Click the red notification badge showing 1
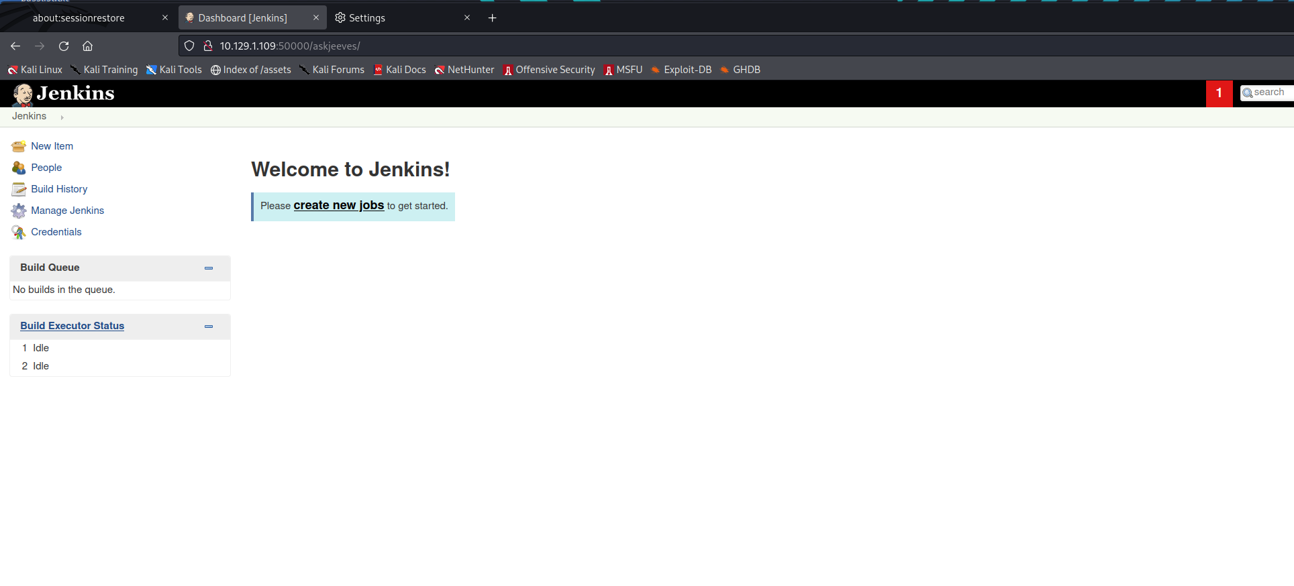The image size is (1294, 586). (1220, 93)
